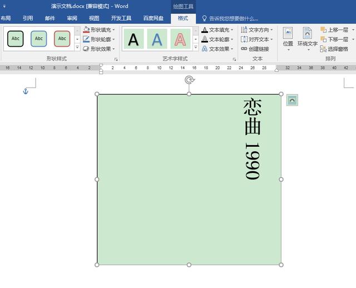Viewport: 356px width, 288px height.
Task: Switch to the Developer (开发工具) tab
Action: point(121,18)
